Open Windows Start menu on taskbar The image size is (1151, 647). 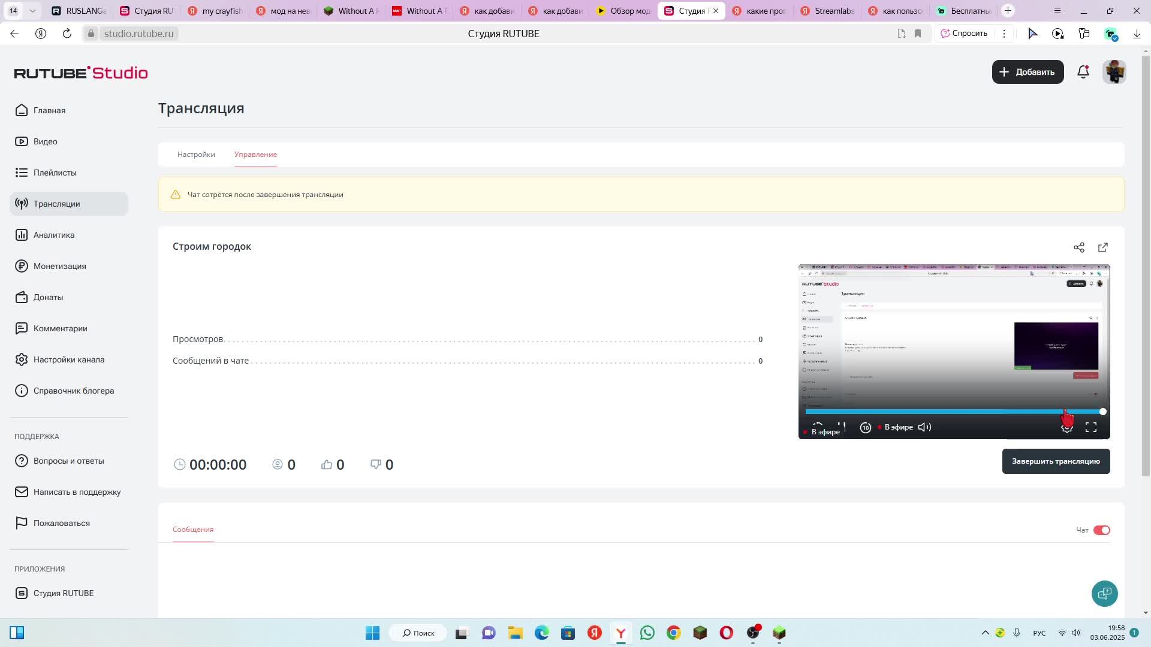(372, 633)
